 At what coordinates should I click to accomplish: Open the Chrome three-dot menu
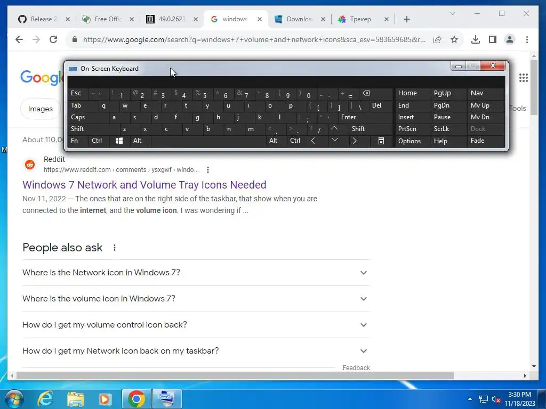point(527,39)
